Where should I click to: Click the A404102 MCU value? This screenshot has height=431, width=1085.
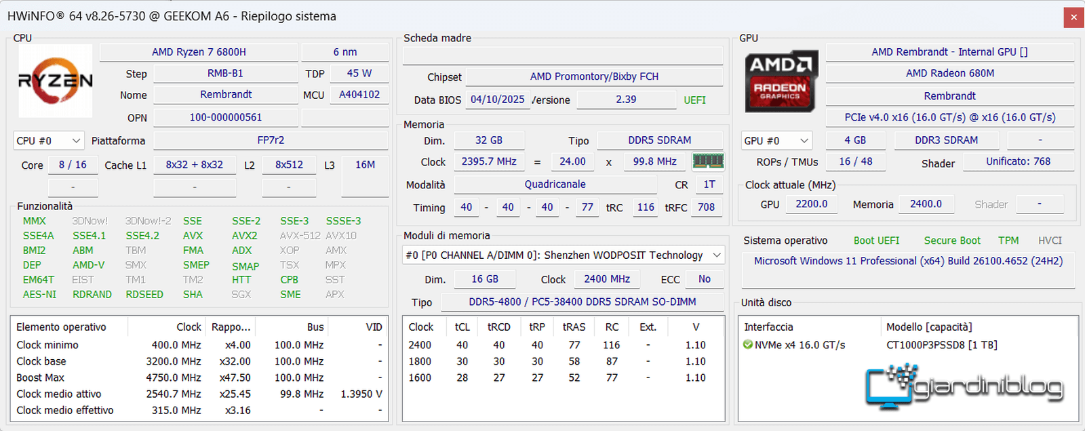pos(359,95)
